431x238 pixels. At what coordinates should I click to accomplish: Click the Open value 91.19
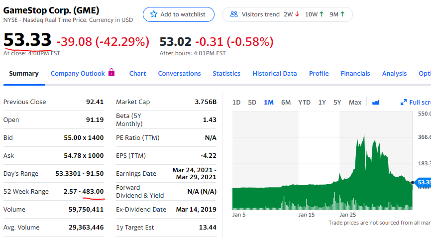tap(95, 119)
